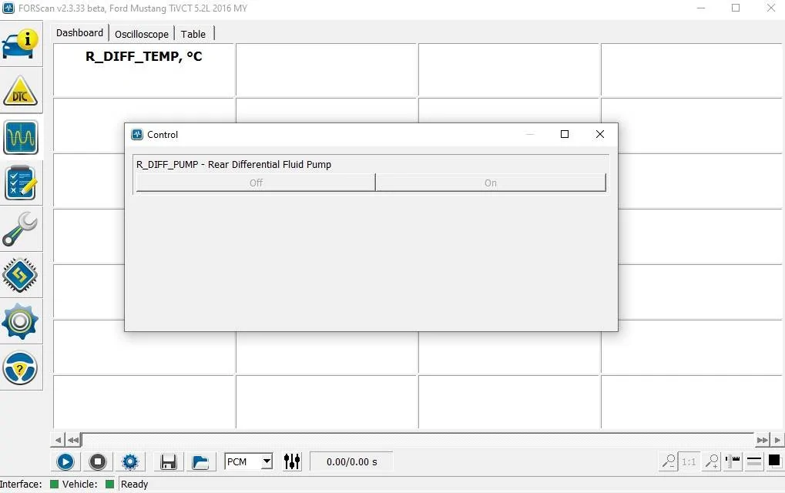Click the R_DIFF_PUMP control label

233,165
